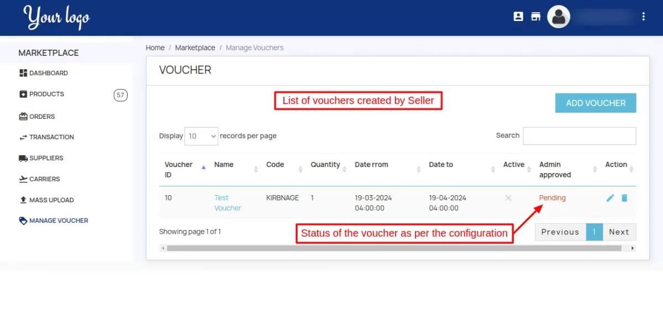Open the records per page dropdown

pos(201,136)
